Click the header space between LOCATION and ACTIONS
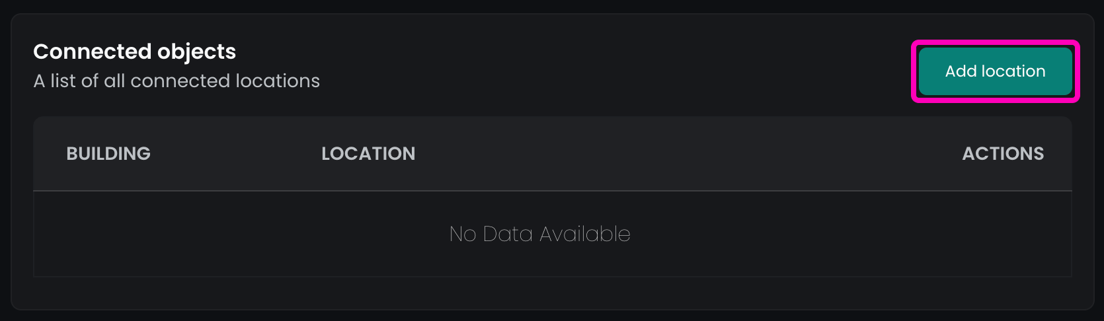The height and width of the screenshot is (321, 1104). coord(688,154)
